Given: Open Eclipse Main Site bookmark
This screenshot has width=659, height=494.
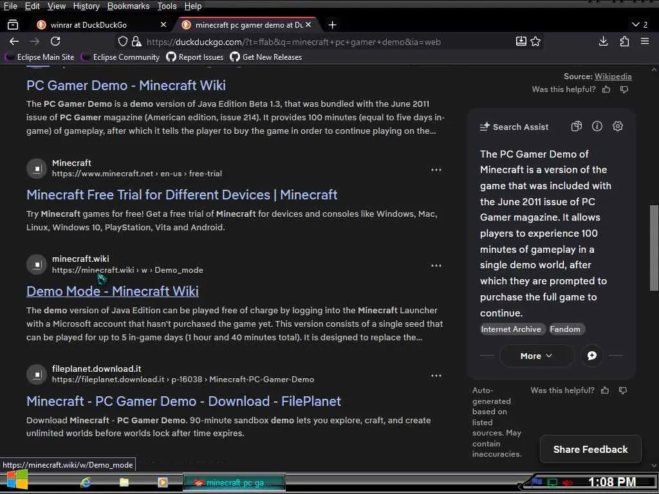Looking at the screenshot, I should [39, 57].
